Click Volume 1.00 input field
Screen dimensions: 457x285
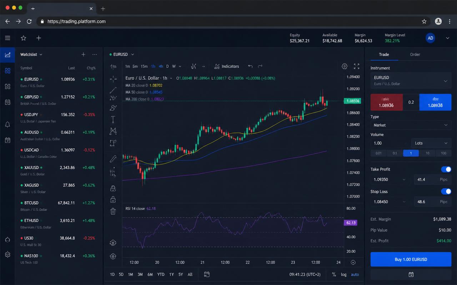(x=391, y=143)
